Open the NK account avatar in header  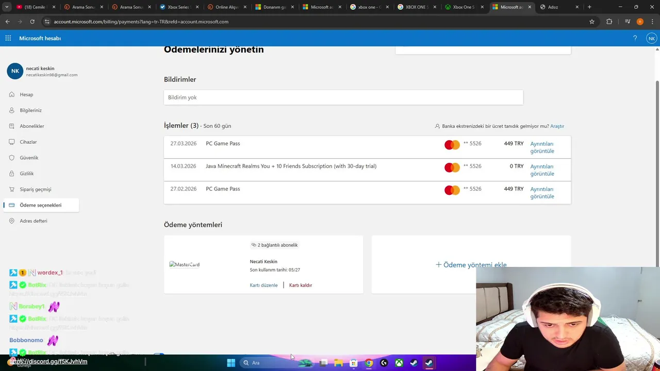[x=652, y=38]
